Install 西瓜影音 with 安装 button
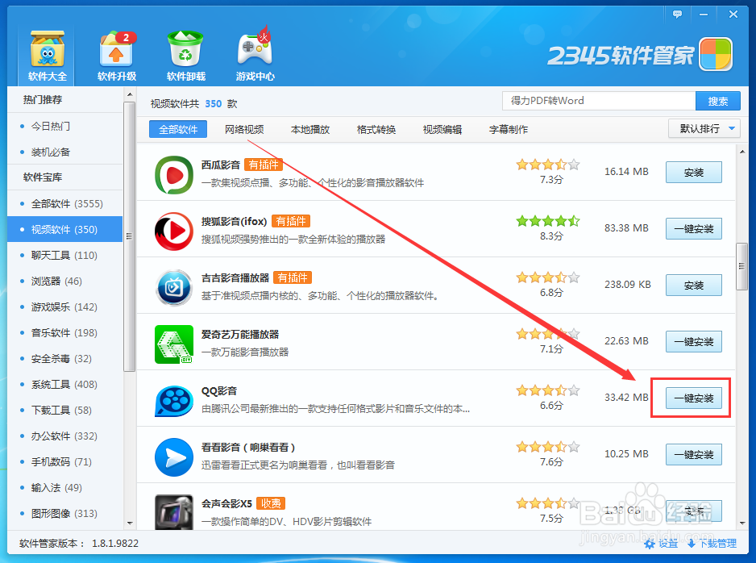Image resolution: width=756 pixels, height=563 pixels. tap(694, 173)
